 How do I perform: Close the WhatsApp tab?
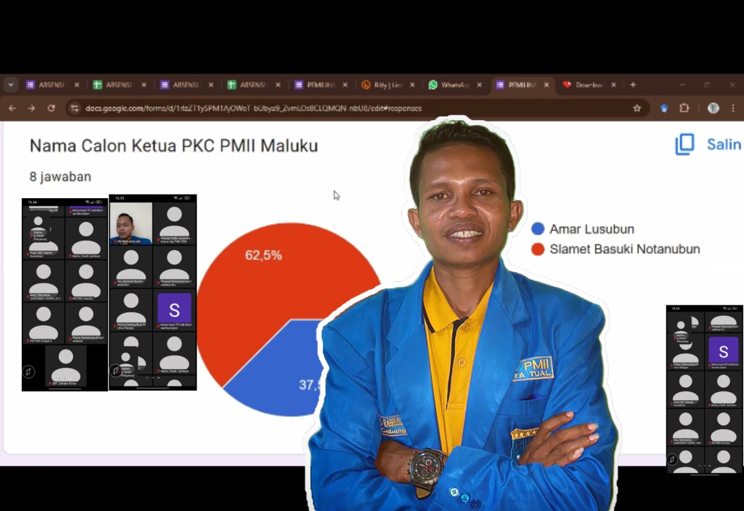(479, 85)
